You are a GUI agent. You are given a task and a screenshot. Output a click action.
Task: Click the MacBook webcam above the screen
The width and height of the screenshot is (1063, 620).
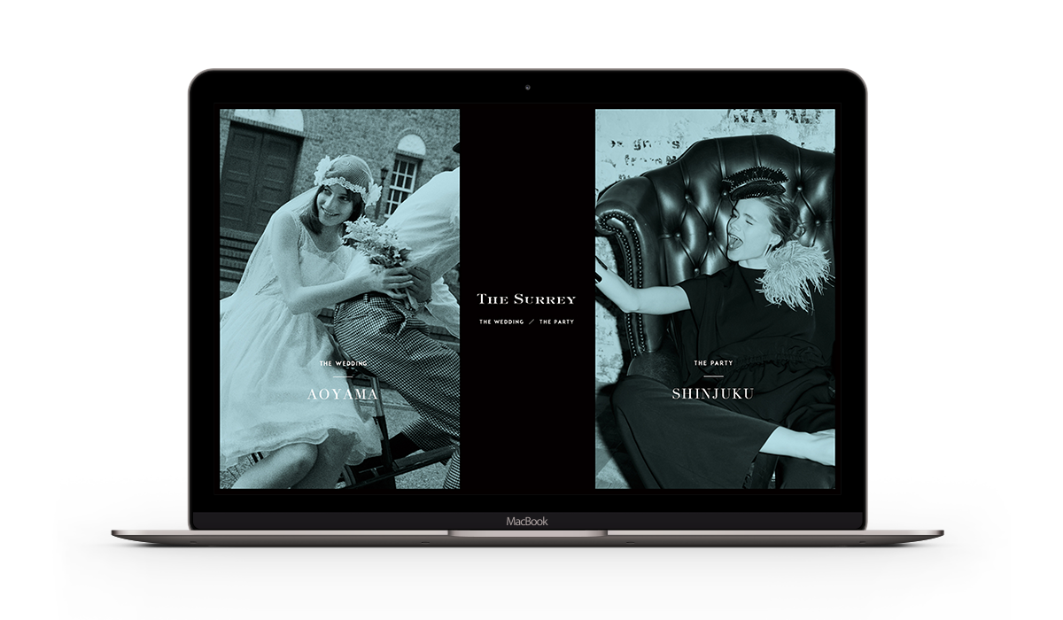tap(527, 88)
